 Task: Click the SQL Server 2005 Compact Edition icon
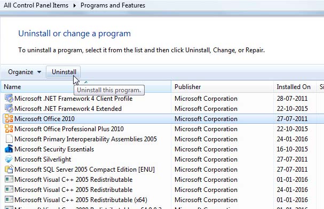coord(9,169)
